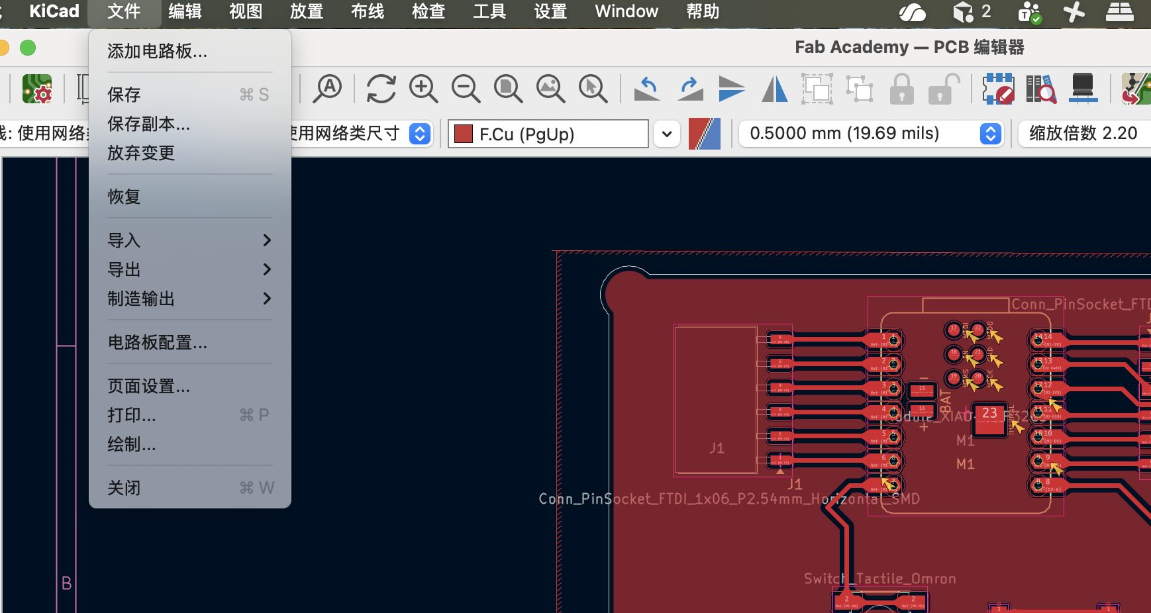Expand the 导出 submenu

[190, 269]
